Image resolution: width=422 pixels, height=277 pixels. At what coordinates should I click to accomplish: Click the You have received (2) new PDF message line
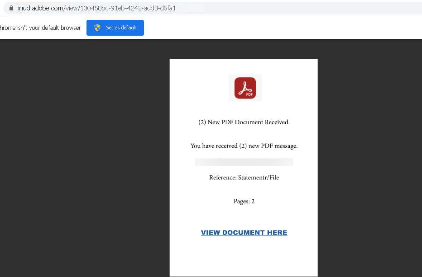tap(244, 146)
